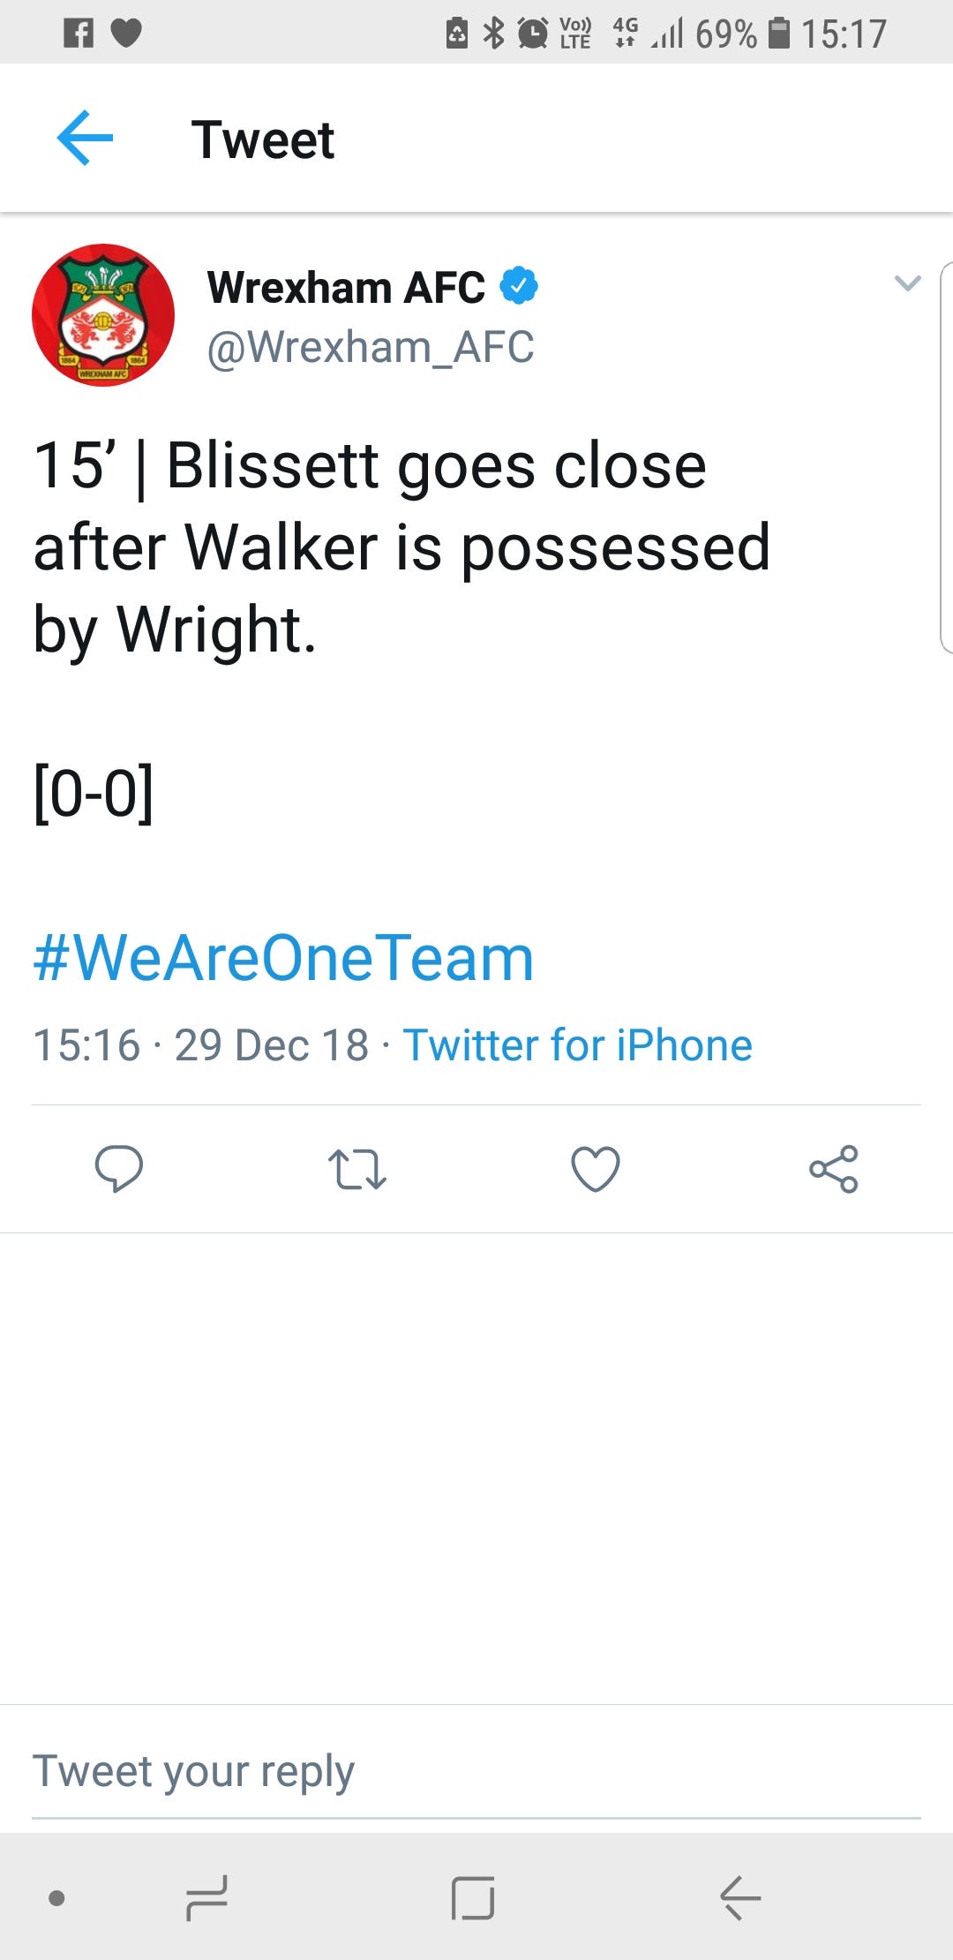Tap the Tweet your reply field
Image resolution: width=953 pixels, height=1960 pixels.
476,1772
